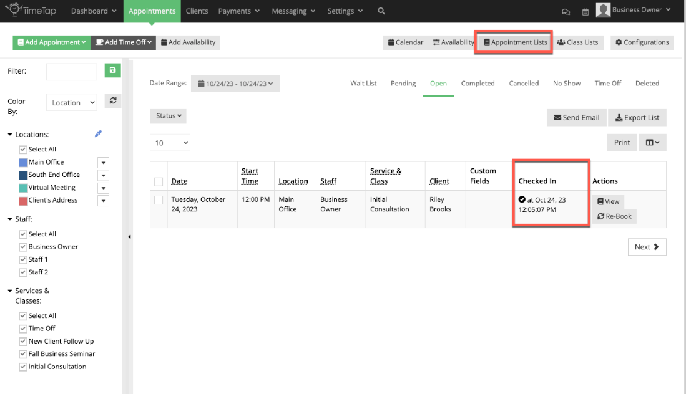The width and height of the screenshot is (686, 394).
Task: Click the chat messages icon near Business Owner
Action: pyautogui.click(x=566, y=11)
